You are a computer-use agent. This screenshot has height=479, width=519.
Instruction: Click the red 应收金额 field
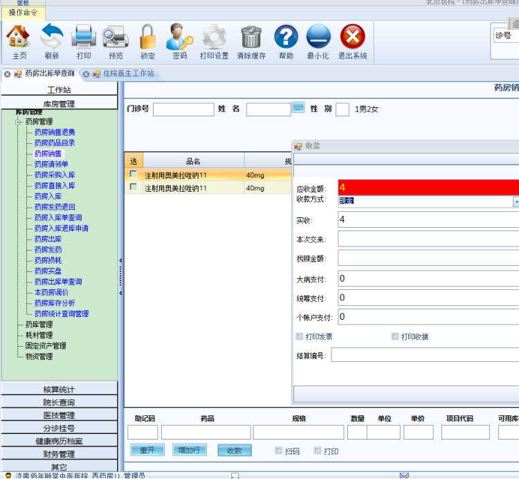coord(428,188)
